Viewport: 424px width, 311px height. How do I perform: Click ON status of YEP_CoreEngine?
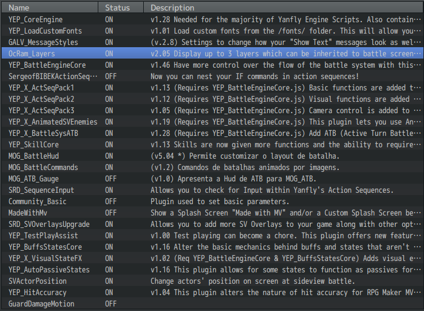click(x=109, y=19)
